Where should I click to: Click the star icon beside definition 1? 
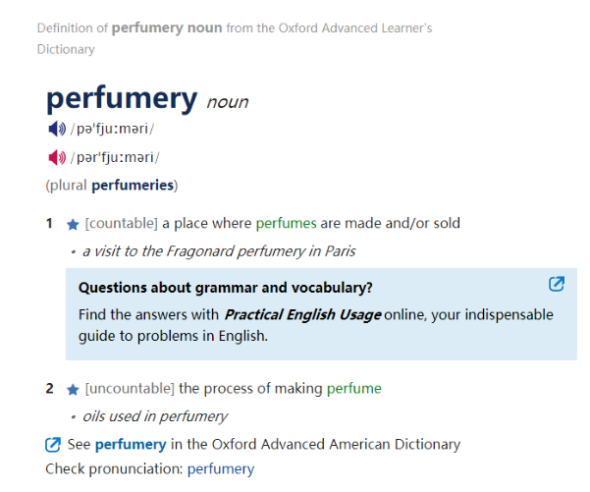pyautogui.click(x=73, y=224)
